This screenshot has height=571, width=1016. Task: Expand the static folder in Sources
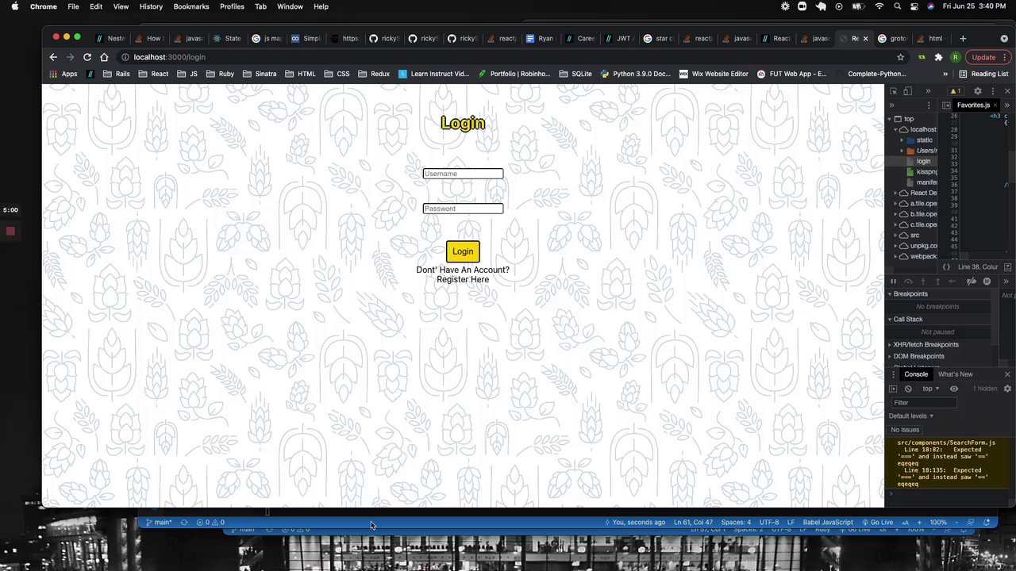[902, 140]
